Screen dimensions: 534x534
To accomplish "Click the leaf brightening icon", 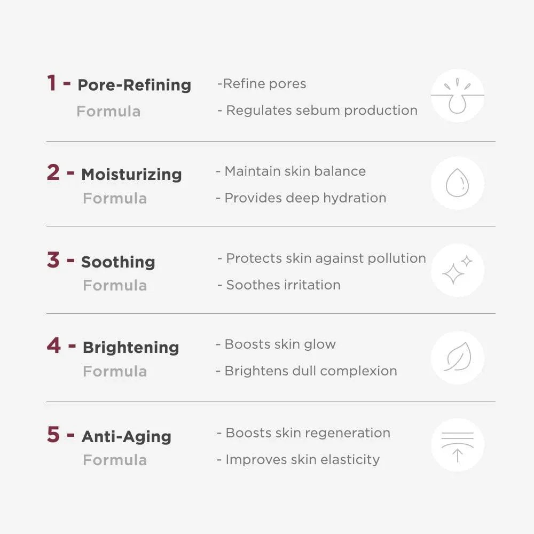I will click(x=458, y=358).
